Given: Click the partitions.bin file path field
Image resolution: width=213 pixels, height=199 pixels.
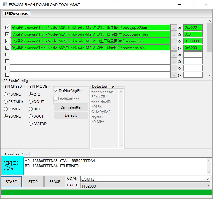Looking at the screenshot, I should pyautogui.click(x=90, y=48).
